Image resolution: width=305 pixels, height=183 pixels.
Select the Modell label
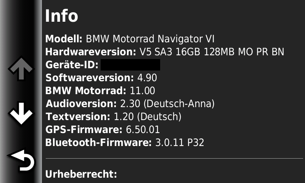(x=64, y=39)
